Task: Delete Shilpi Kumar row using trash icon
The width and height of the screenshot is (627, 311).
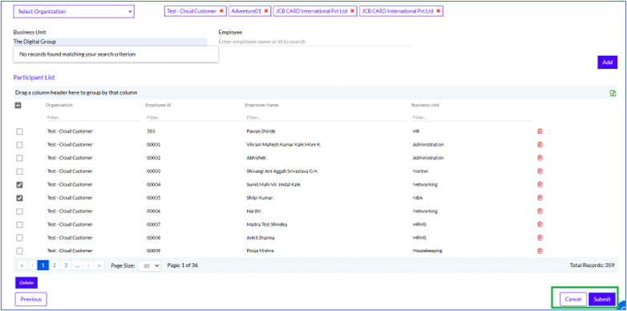Action: coord(540,198)
